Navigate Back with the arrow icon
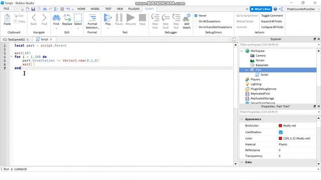The width and height of the screenshot is (321, 180). point(34,18)
